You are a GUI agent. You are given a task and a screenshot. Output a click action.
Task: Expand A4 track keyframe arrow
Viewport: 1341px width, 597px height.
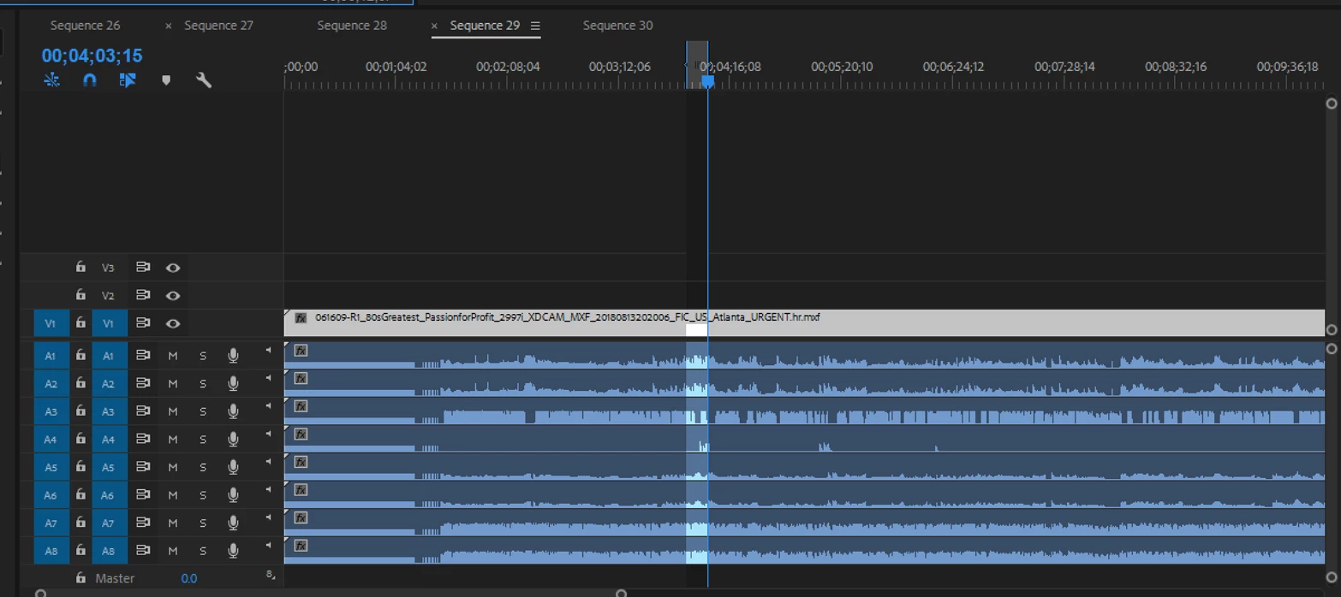click(268, 434)
